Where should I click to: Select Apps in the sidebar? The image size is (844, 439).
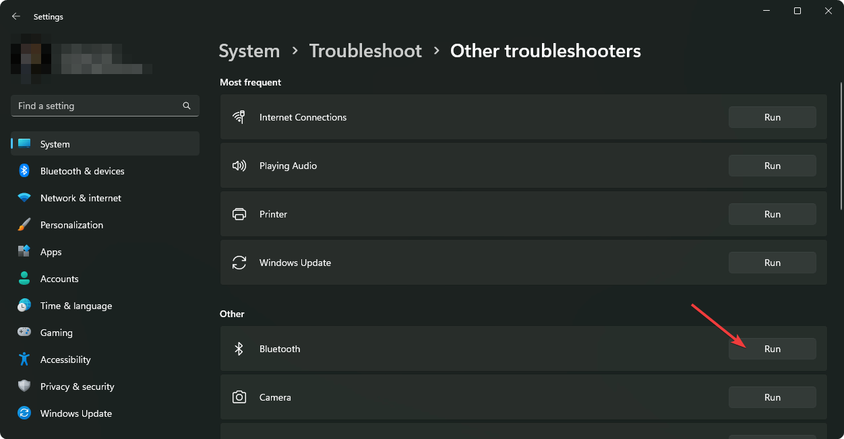51,252
